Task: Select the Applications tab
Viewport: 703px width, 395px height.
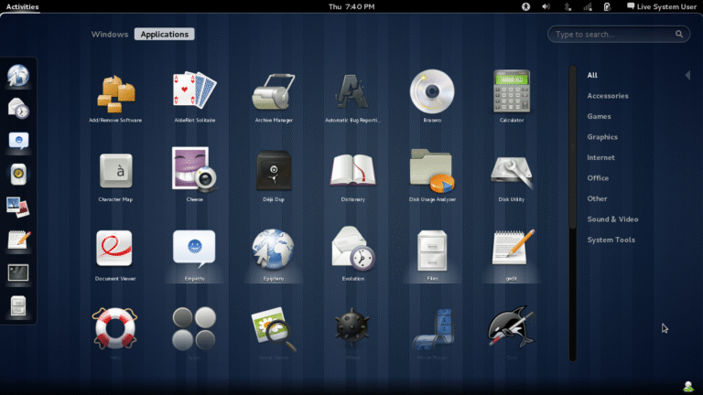Action: 164,35
